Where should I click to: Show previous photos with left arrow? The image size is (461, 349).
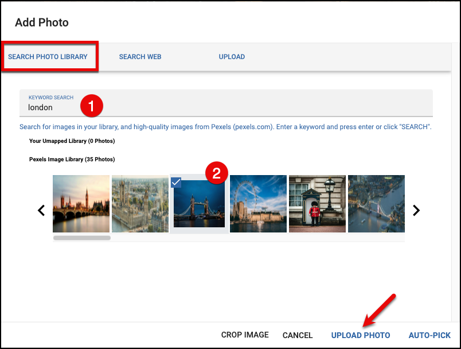point(41,211)
